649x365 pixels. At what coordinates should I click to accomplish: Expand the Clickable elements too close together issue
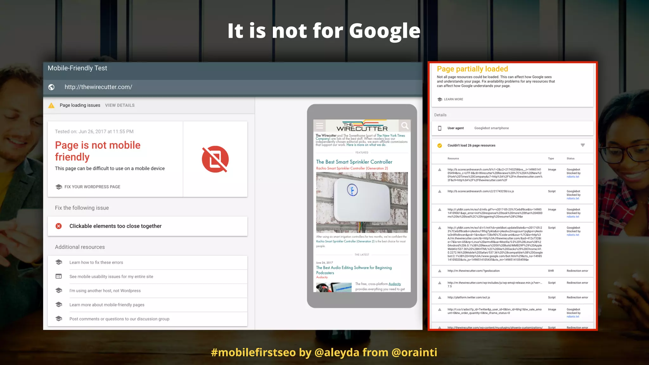pyautogui.click(x=147, y=226)
